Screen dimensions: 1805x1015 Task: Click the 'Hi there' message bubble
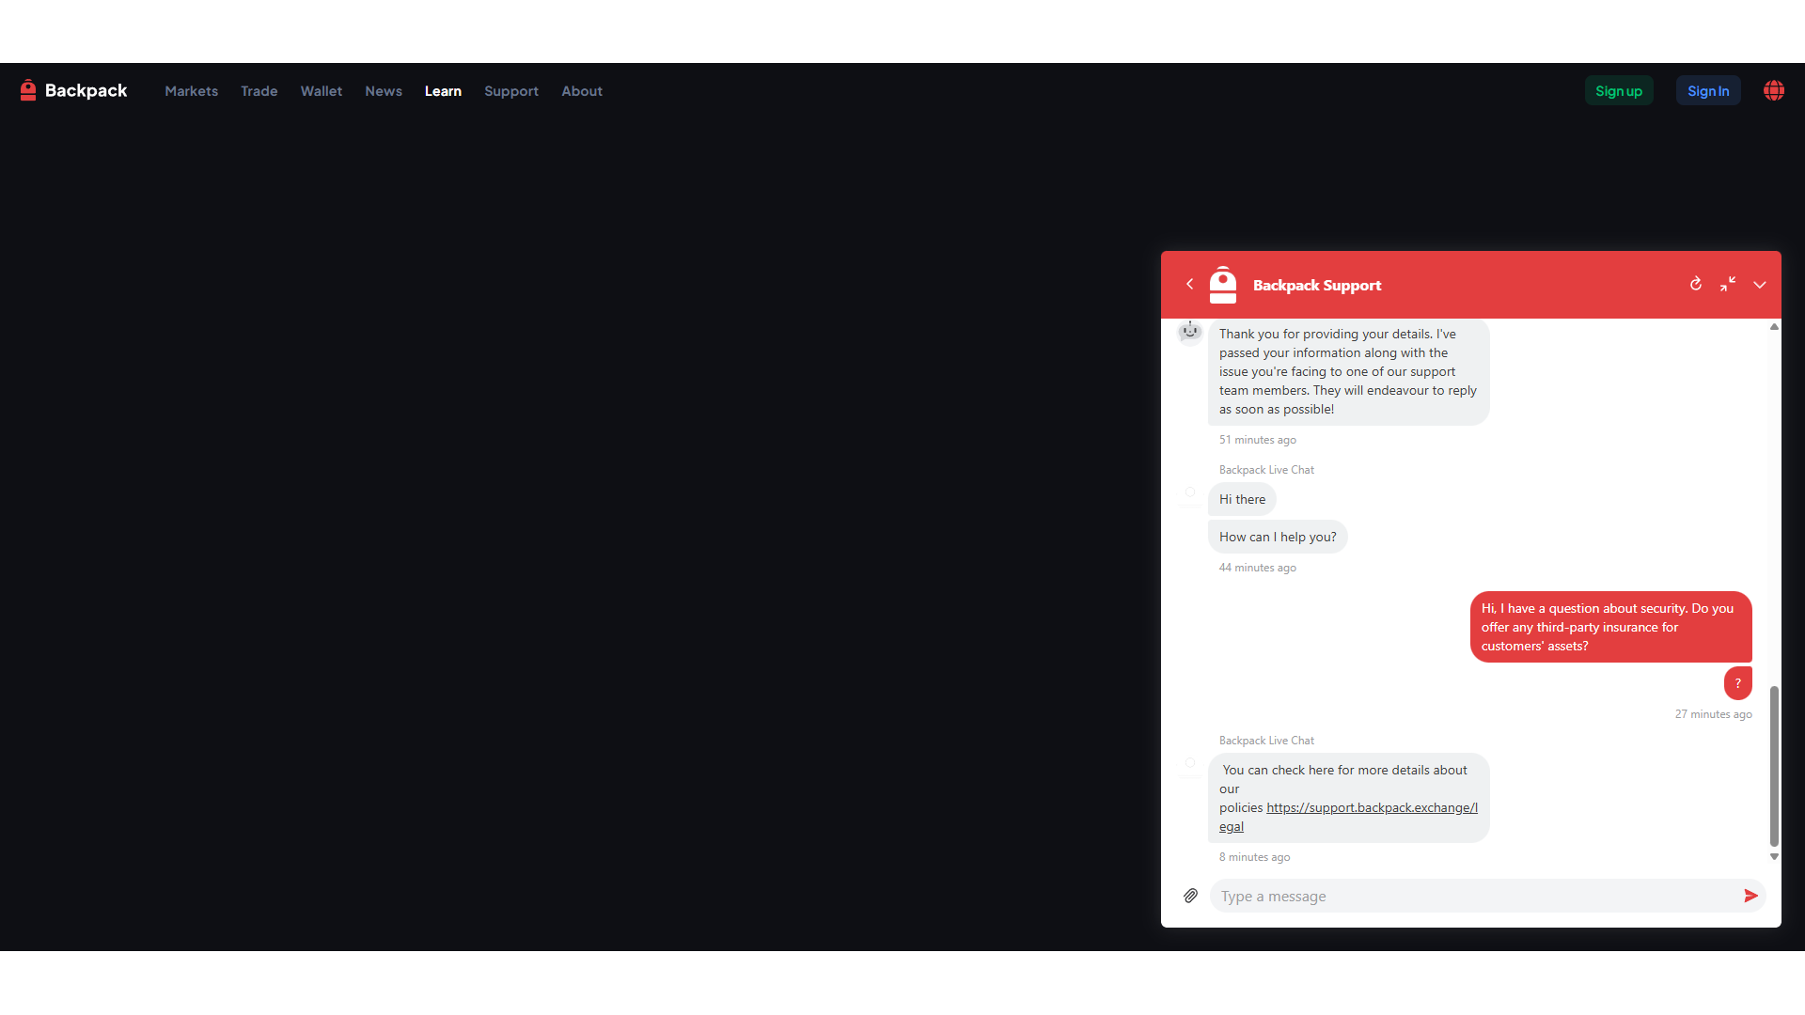coord(1242,499)
